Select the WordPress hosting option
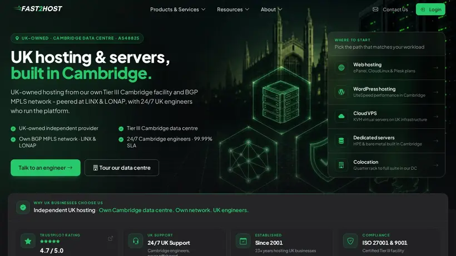The width and height of the screenshot is (456, 256). (x=386, y=92)
